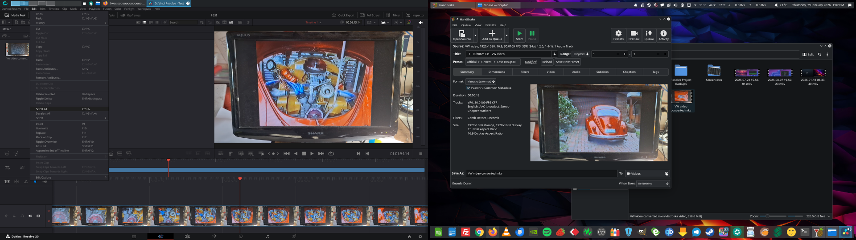This screenshot has width=856, height=240.
Task: Open the Mixer panel in Resolve
Action: point(393,15)
